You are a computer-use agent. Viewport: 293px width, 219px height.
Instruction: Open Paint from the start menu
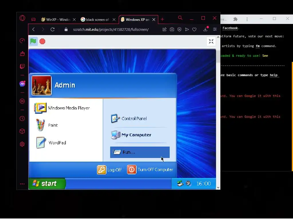[47, 125]
